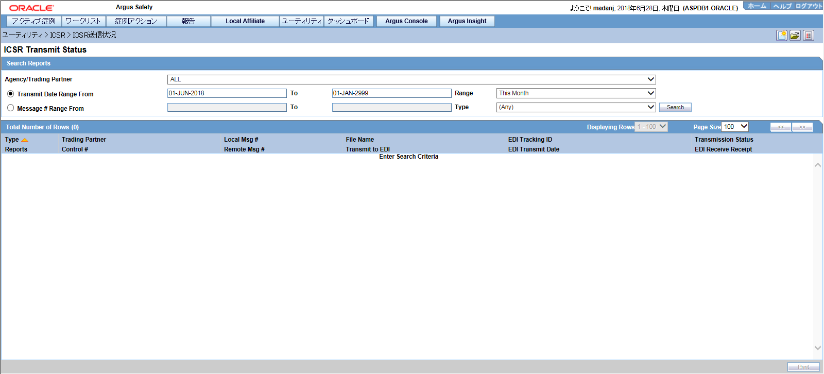Open the Range dropdown showing This Month

pyautogui.click(x=576, y=93)
